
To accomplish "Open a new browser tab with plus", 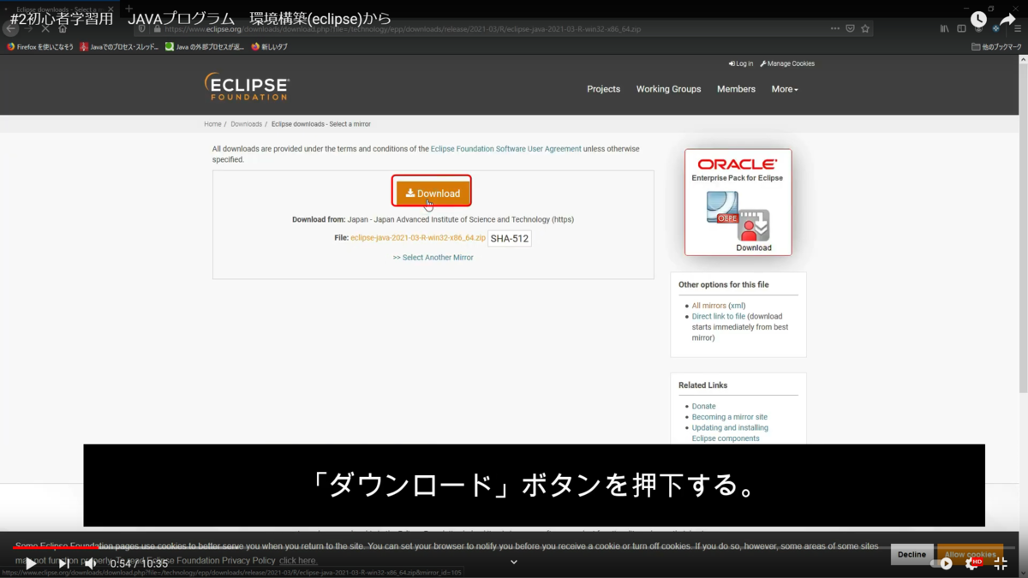I will [128, 9].
